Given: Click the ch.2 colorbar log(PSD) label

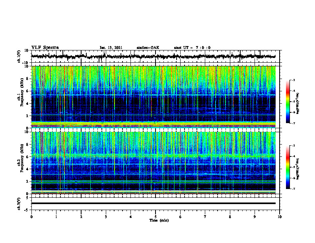Looking at the screenshot, I should [x=298, y=169].
